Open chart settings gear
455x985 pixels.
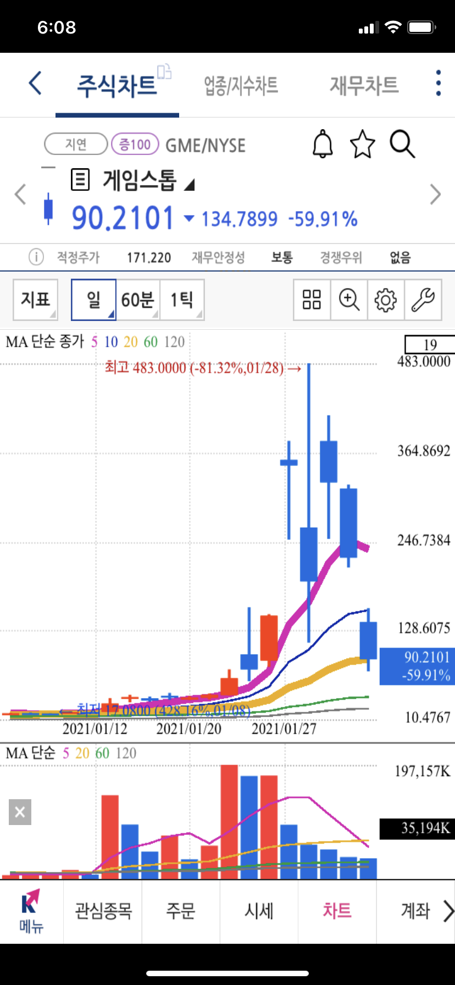pos(386,300)
